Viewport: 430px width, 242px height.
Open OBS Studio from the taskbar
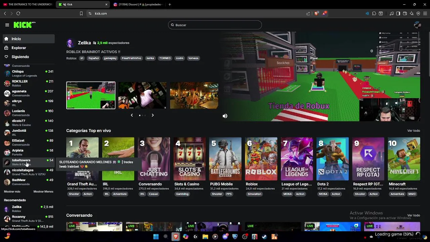pos(245,237)
